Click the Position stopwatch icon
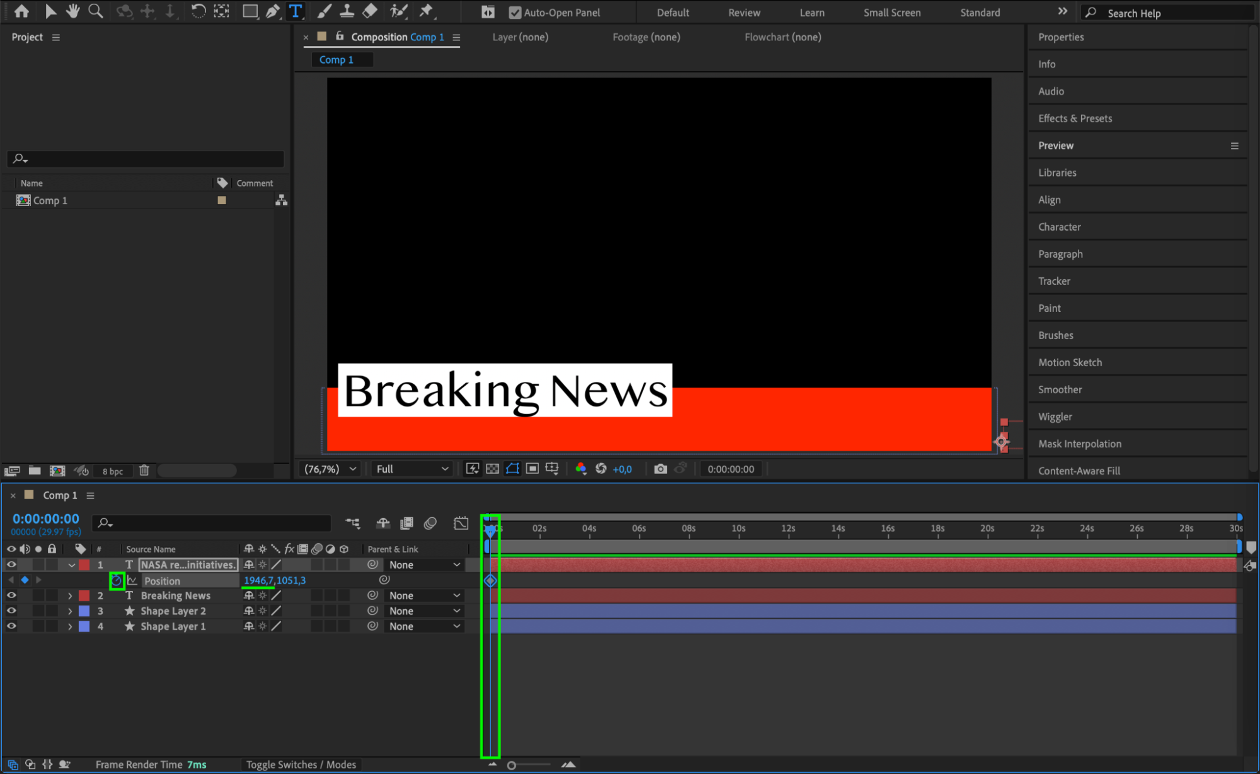Image resolution: width=1260 pixels, height=774 pixels. tap(117, 580)
